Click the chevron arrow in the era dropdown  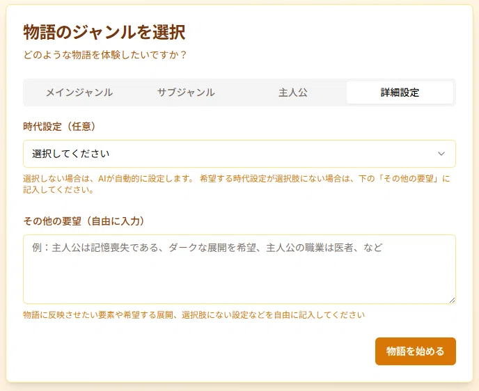pyautogui.click(x=441, y=154)
